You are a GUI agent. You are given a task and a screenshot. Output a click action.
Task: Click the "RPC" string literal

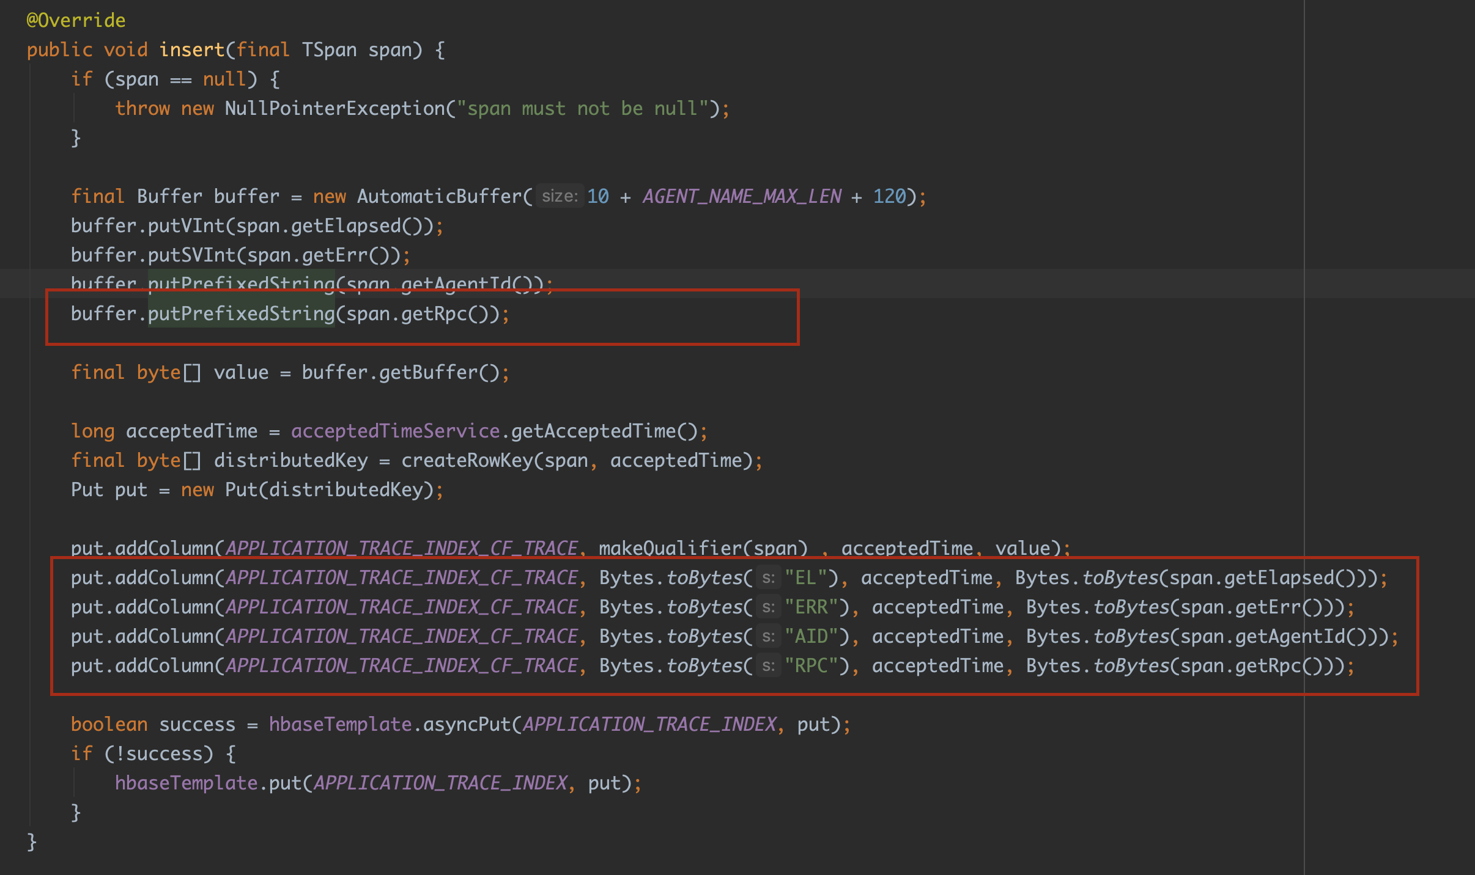coord(811,665)
